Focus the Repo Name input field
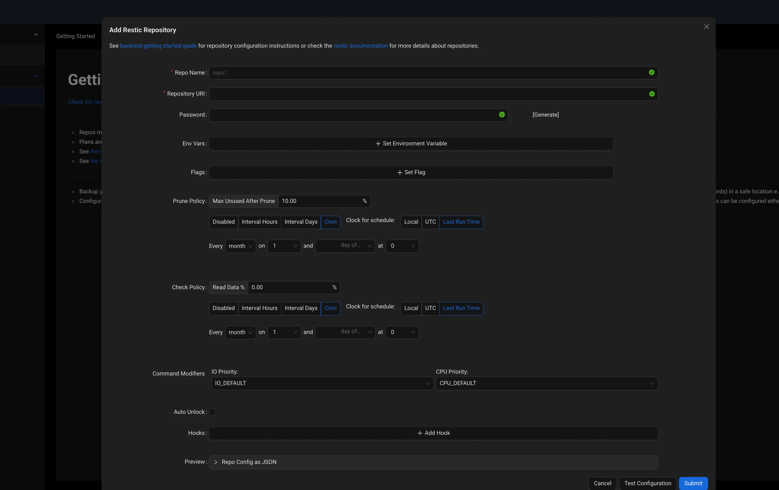This screenshot has height=490, width=779. pos(433,73)
